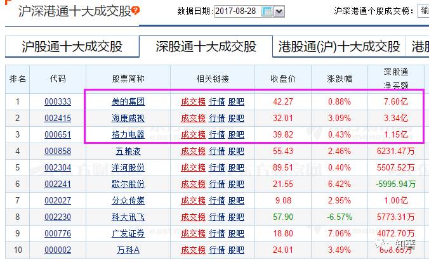Click the 分众传媒 stock name
This screenshot has height=263, width=429.
click(x=128, y=200)
